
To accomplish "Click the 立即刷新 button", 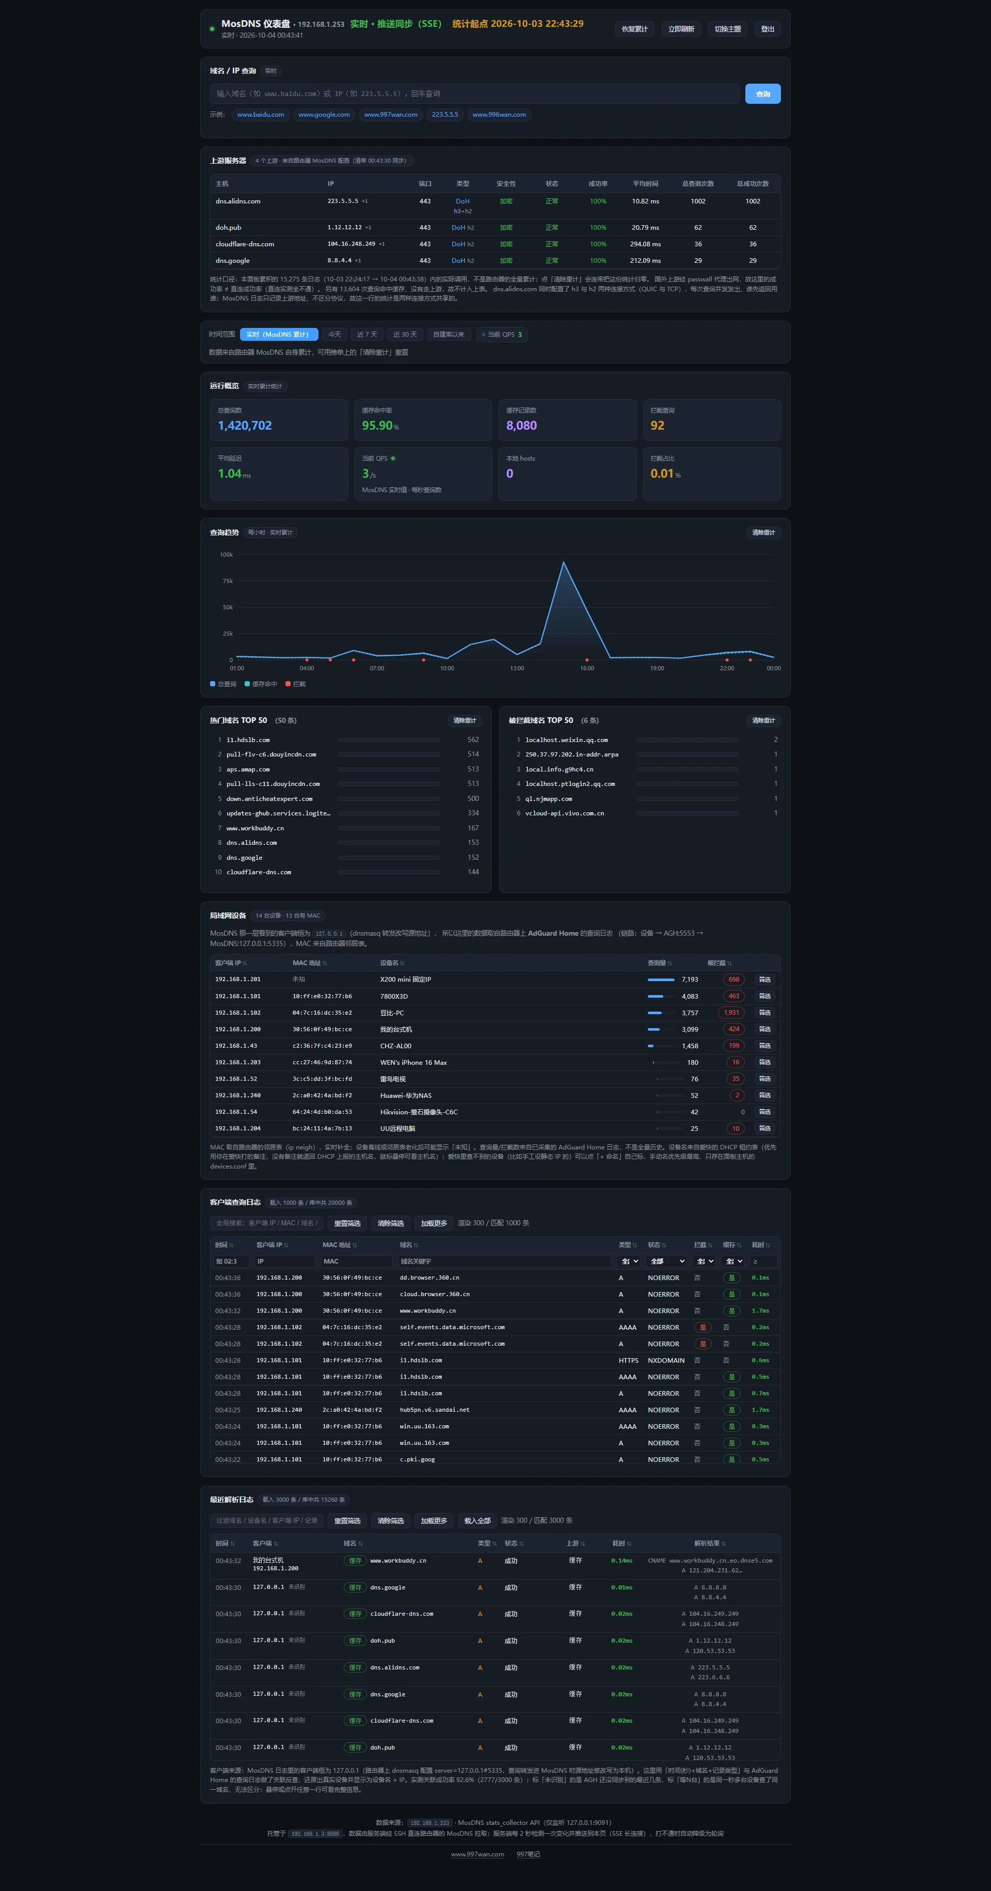I will coord(681,29).
